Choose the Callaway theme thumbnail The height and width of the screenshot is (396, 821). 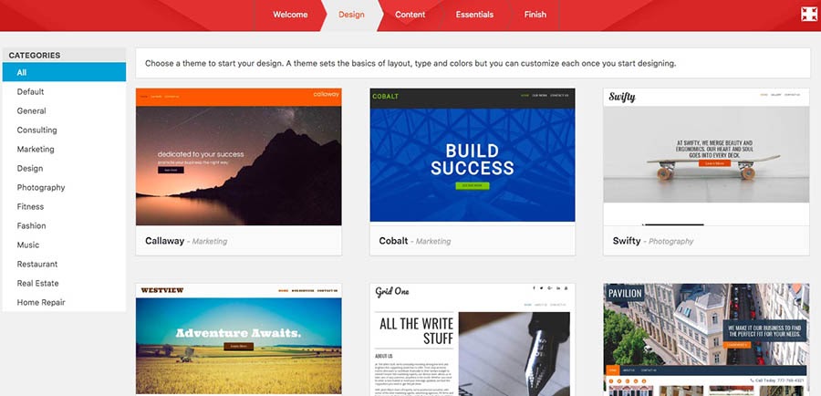click(x=239, y=157)
